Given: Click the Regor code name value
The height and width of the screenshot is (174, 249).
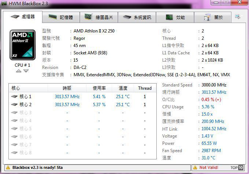Looking at the screenshot, I should [79, 38].
